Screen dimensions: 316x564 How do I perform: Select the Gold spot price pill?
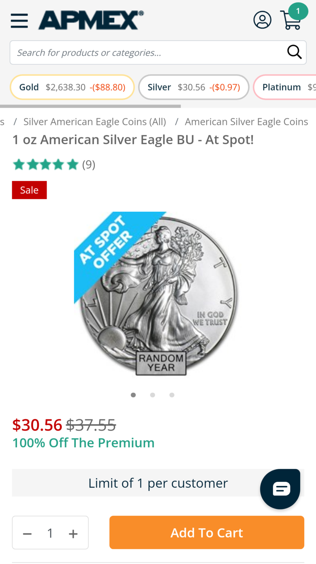72,87
